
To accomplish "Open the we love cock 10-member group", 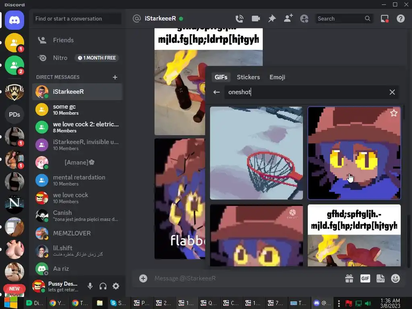I will pyautogui.click(x=77, y=198).
